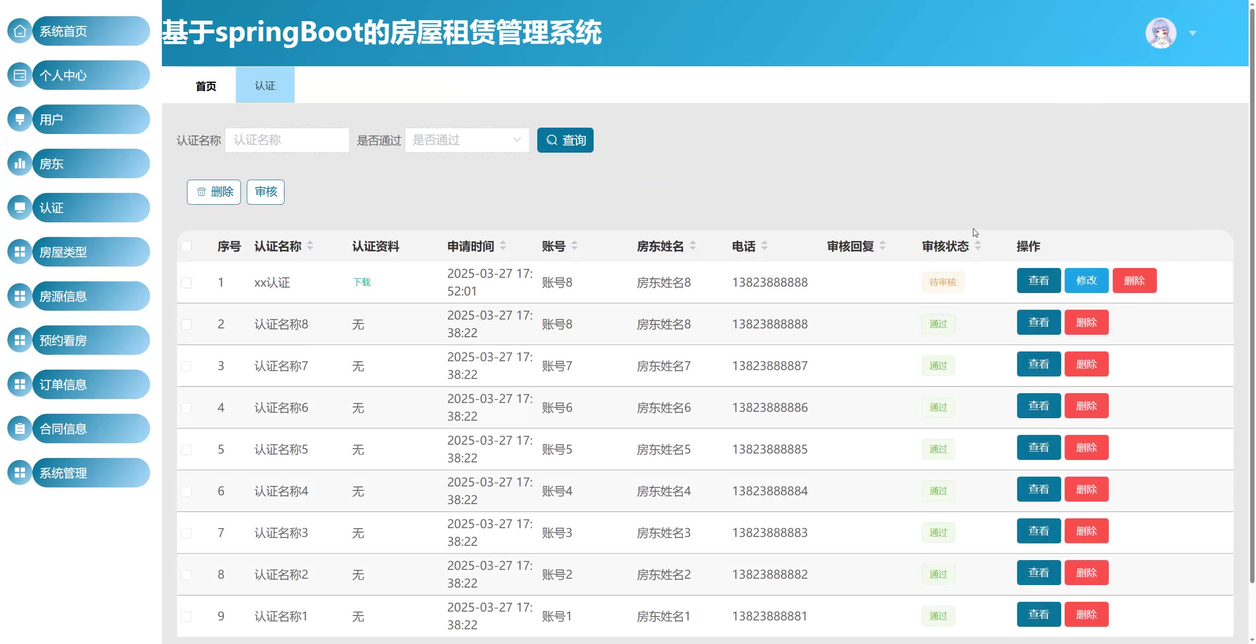This screenshot has height=644, width=1256.
Task: Click the clipboard icon beside 合同信息
Action: 20,429
